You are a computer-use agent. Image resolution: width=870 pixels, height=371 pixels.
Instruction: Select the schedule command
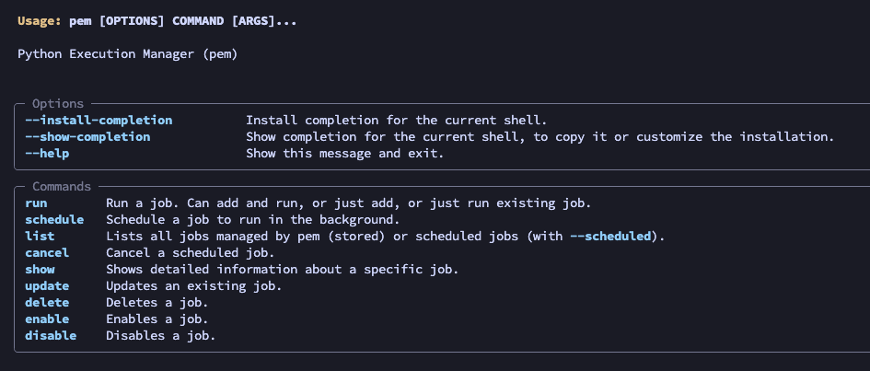click(54, 220)
